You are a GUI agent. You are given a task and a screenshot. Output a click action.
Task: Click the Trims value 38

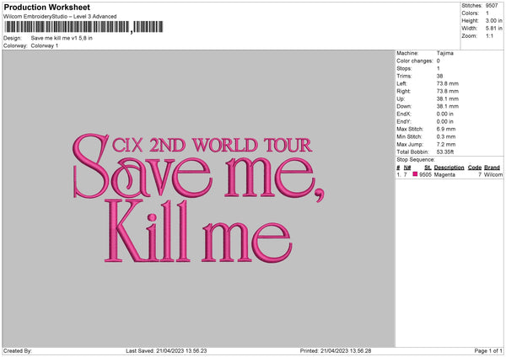click(439, 76)
